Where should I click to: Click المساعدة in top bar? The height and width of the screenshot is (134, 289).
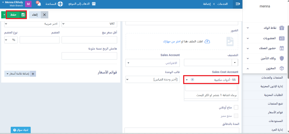51,4
